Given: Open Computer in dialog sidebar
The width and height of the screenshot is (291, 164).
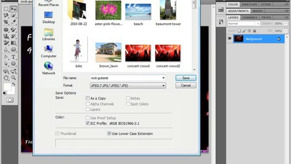Looking at the screenshot, I should pyautogui.click(x=49, y=51).
